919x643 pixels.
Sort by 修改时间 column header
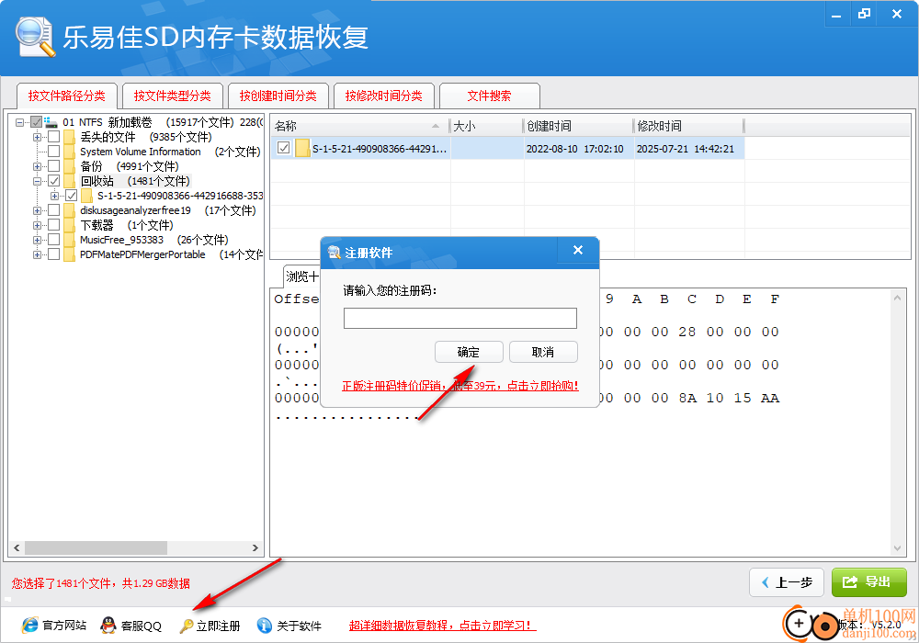point(688,126)
